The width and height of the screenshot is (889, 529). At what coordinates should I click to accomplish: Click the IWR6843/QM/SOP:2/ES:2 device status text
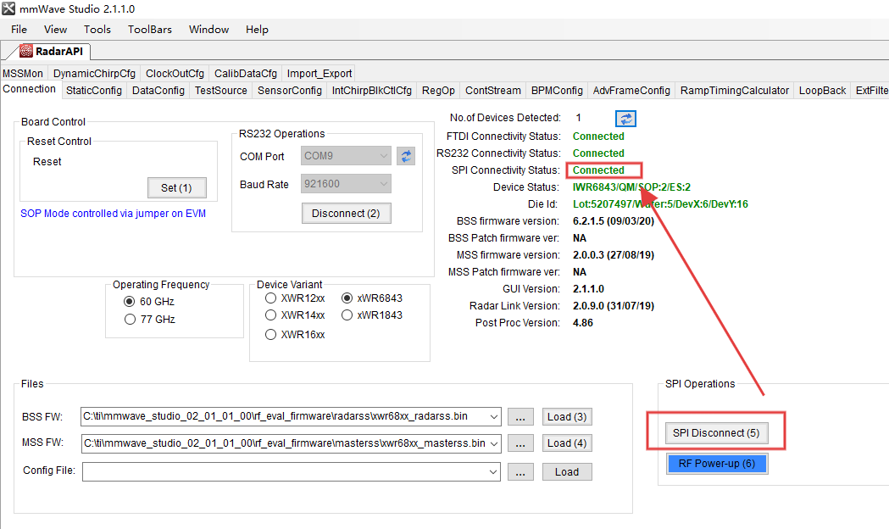coord(631,187)
